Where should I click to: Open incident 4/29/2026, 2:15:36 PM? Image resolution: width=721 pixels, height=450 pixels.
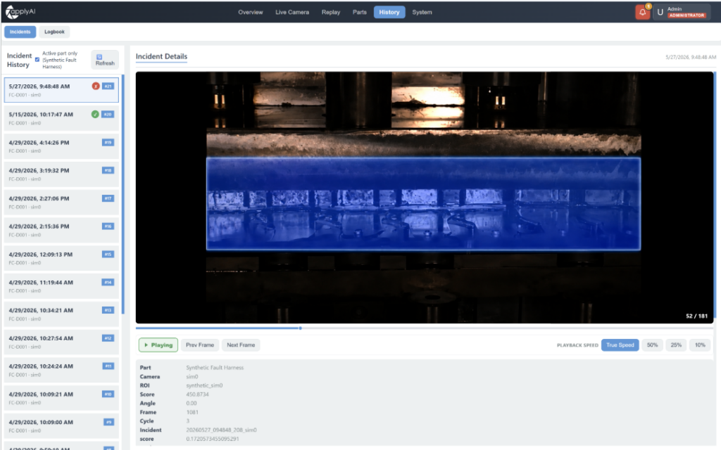pyautogui.click(x=61, y=230)
